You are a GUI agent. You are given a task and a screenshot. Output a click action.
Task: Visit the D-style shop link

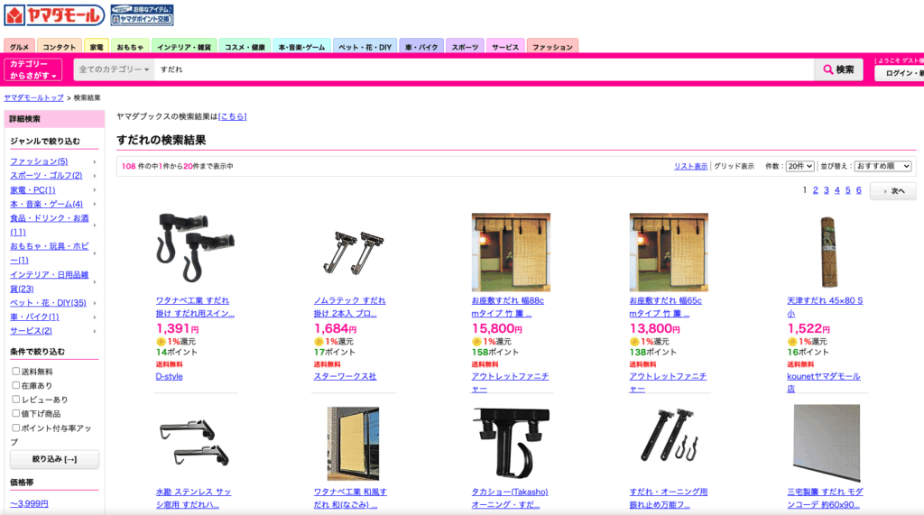click(169, 376)
